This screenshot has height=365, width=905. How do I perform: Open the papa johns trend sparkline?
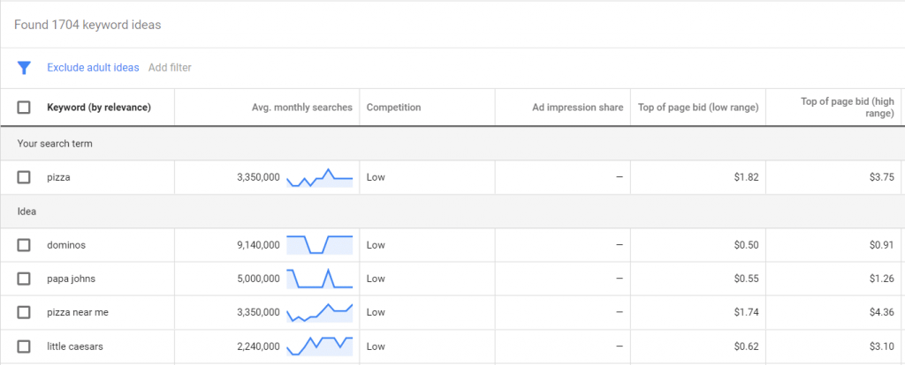click(x=320, y=279)
